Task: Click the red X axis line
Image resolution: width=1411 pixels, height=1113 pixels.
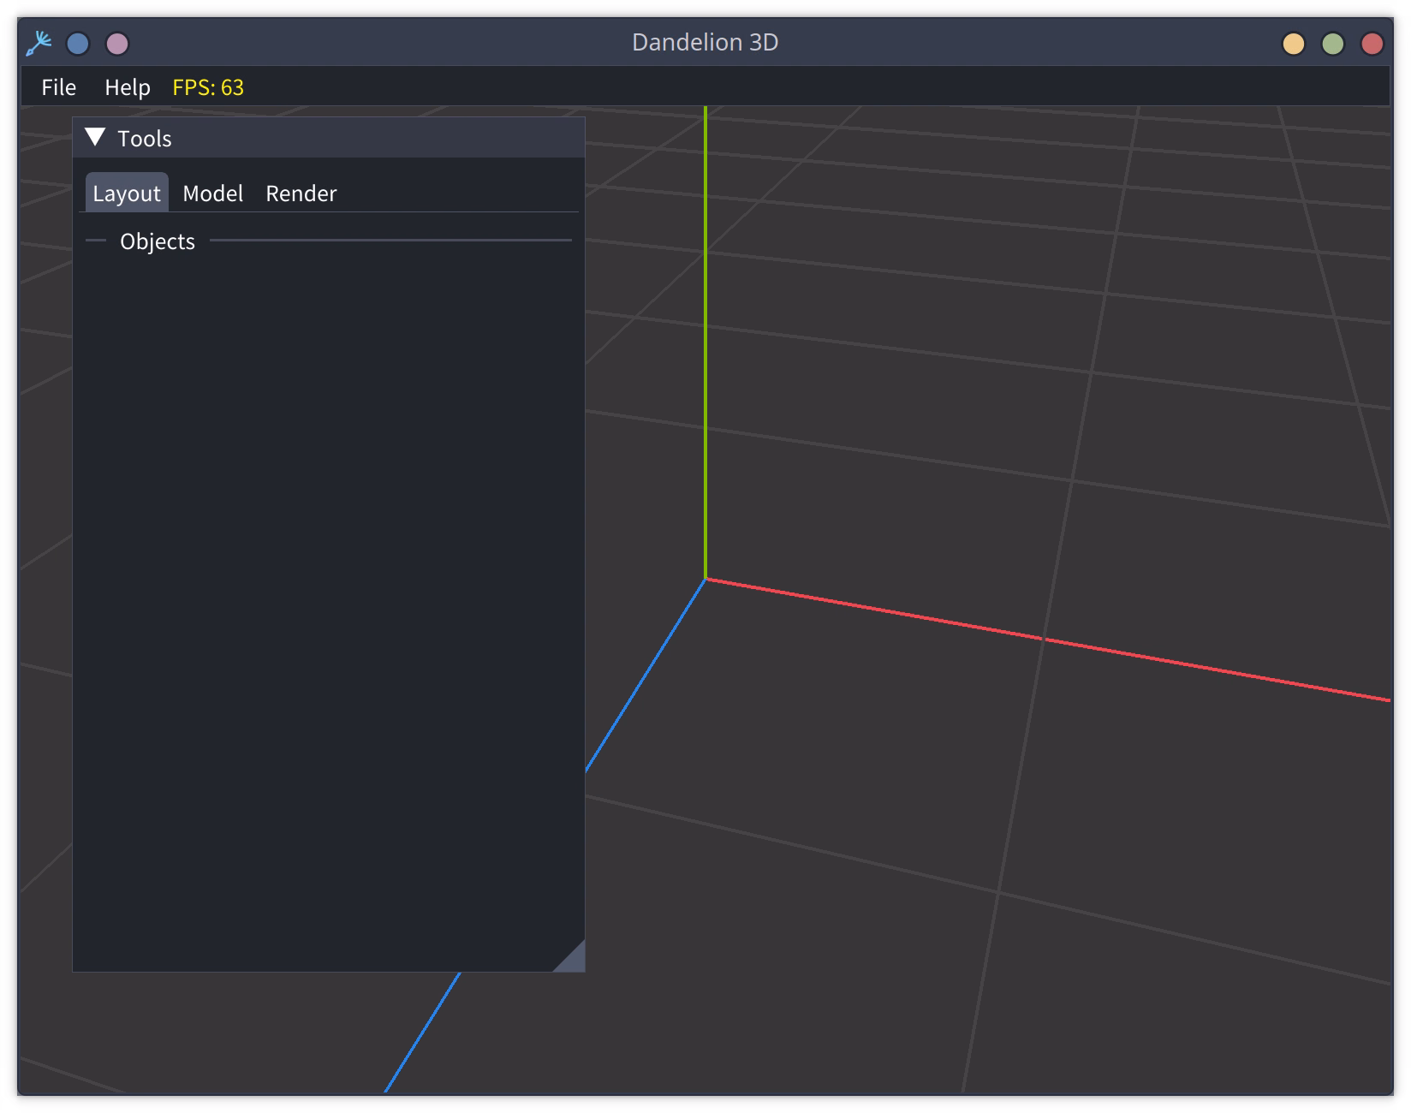Action: (1048, 640)
